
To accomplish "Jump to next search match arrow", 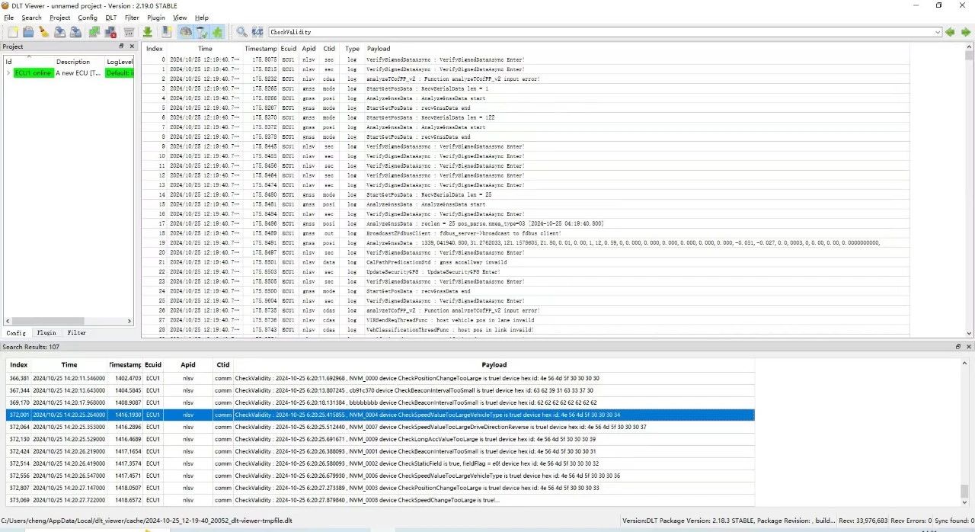I will (965, 32).
